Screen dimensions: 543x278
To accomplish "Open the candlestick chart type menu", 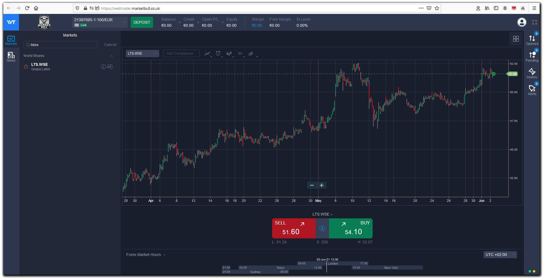I will pyautogui.click(x=229, y=54).
